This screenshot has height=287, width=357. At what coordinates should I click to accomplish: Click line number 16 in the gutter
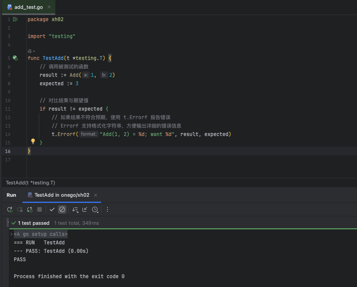pyautogui.click(x=8, y=151)
